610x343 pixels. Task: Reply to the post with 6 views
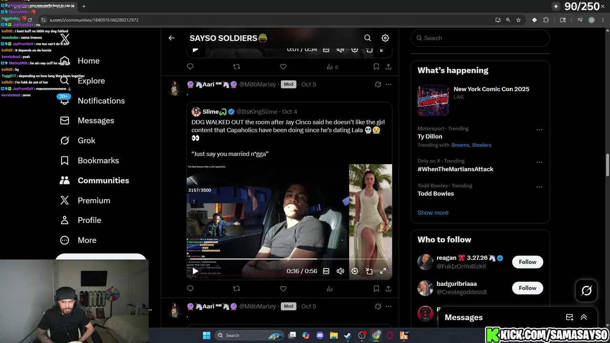click(x=190, y=67)
